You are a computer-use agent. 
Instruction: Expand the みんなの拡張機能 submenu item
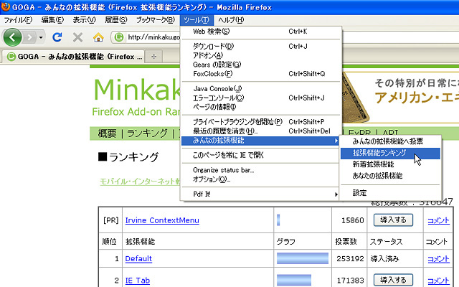[x=260, y=141]
